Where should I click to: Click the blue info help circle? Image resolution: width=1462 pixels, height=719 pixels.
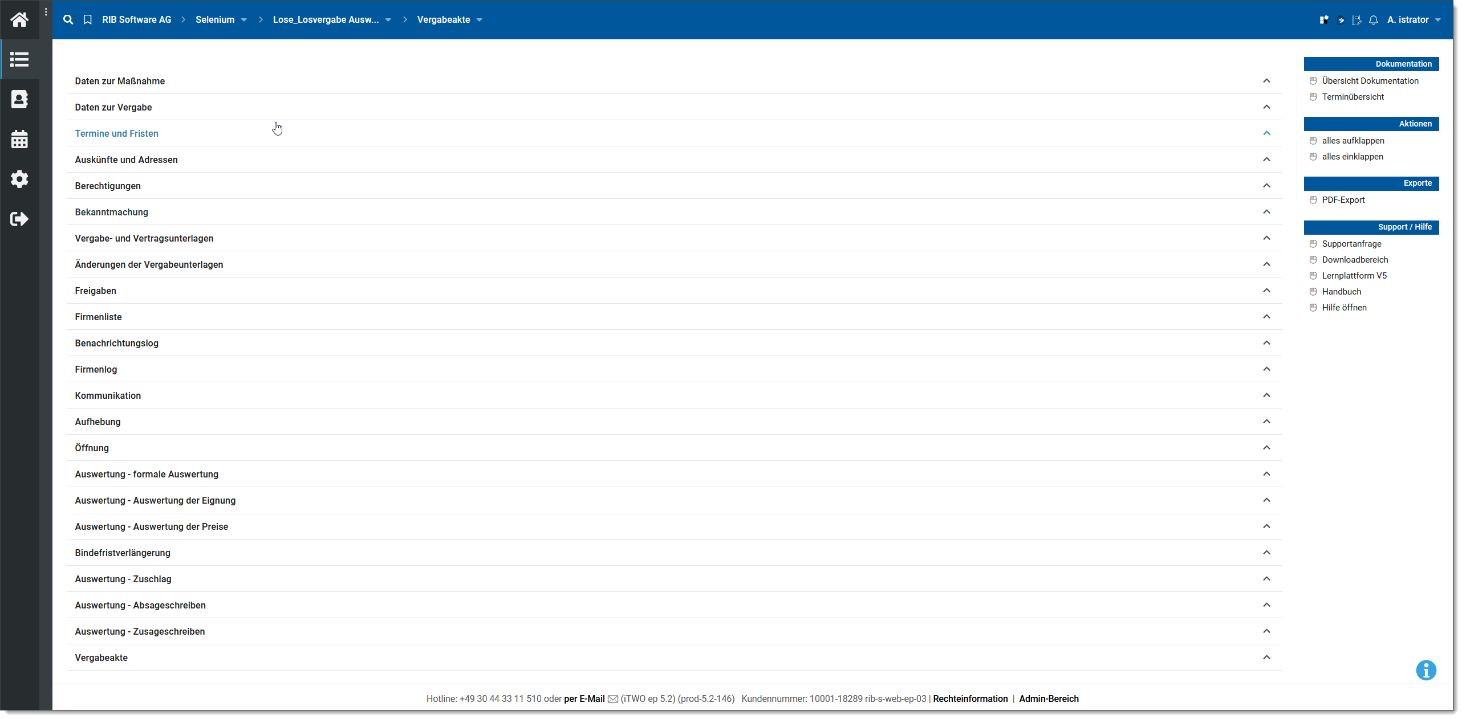1426,670
